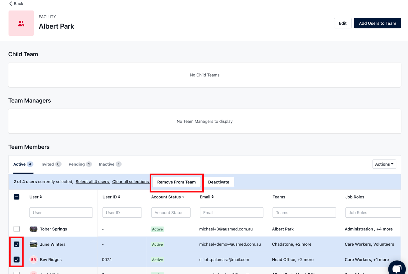Focus the User ID filter field
408x274 pixels.
tap(122, 213)
